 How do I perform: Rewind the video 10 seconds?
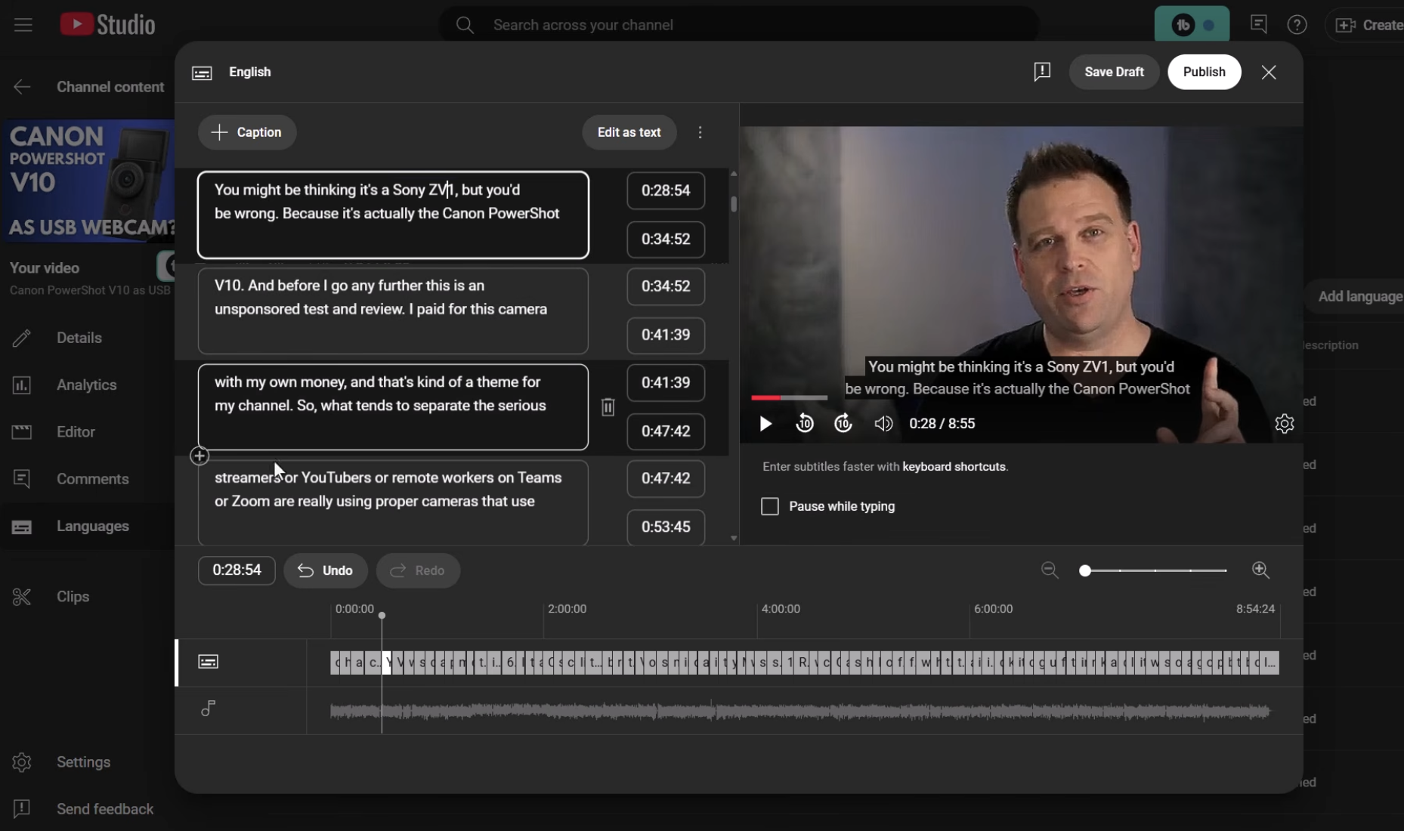pos(805,424)
